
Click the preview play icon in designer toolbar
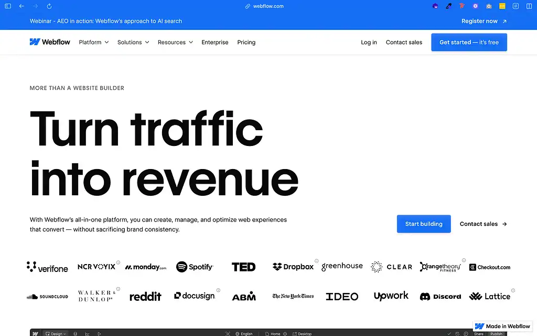click(x=99, y=333)
